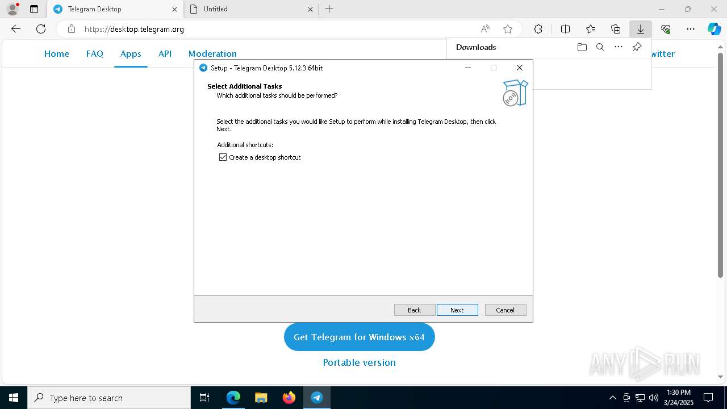Switch to the Untitled browser tab
This screenshot has width=727, height=409.
coord(252,9)
